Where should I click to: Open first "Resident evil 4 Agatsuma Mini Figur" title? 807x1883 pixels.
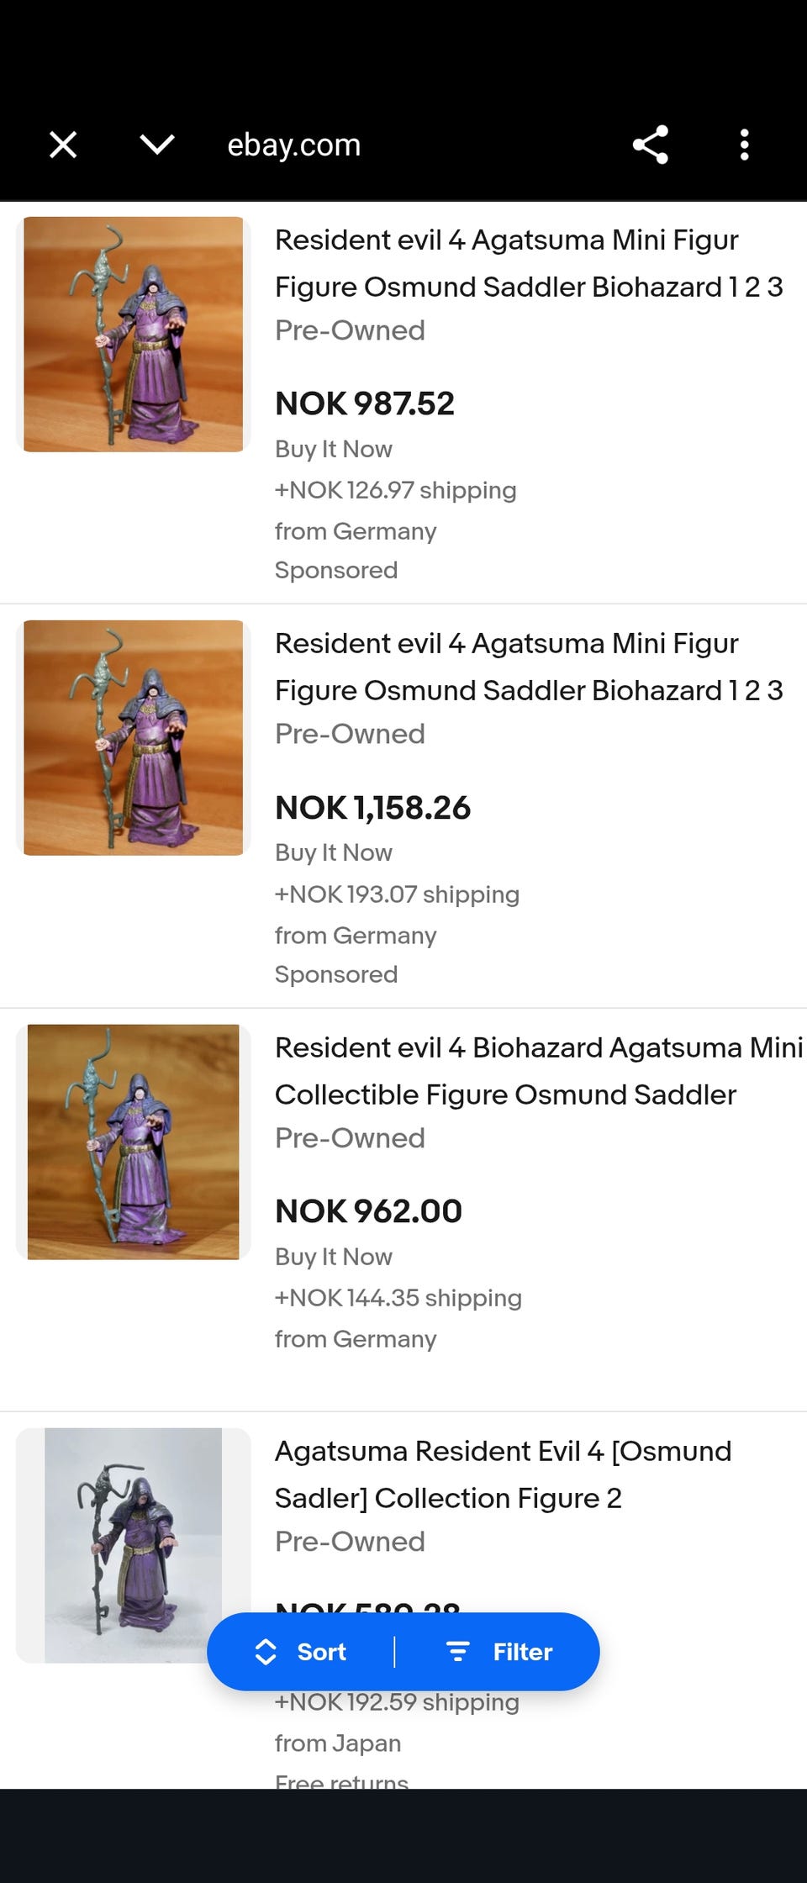click(506, 240)
